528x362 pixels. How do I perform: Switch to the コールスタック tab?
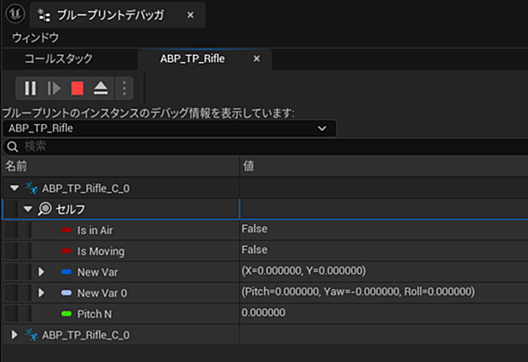tap(59, 59)
